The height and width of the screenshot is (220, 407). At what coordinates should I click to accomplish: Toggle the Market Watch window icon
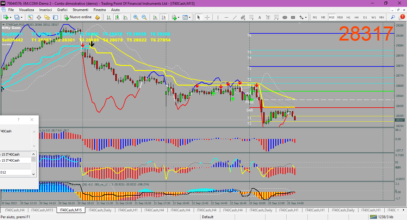[30, 17]
